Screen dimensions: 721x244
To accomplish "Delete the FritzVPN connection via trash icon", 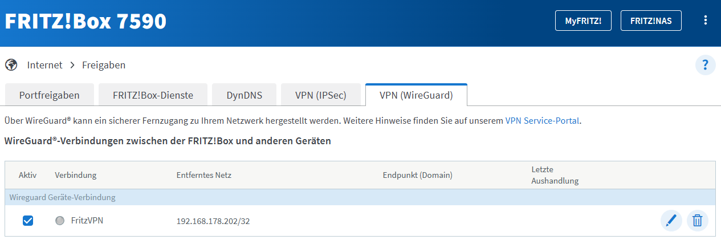I will point(698,220).
